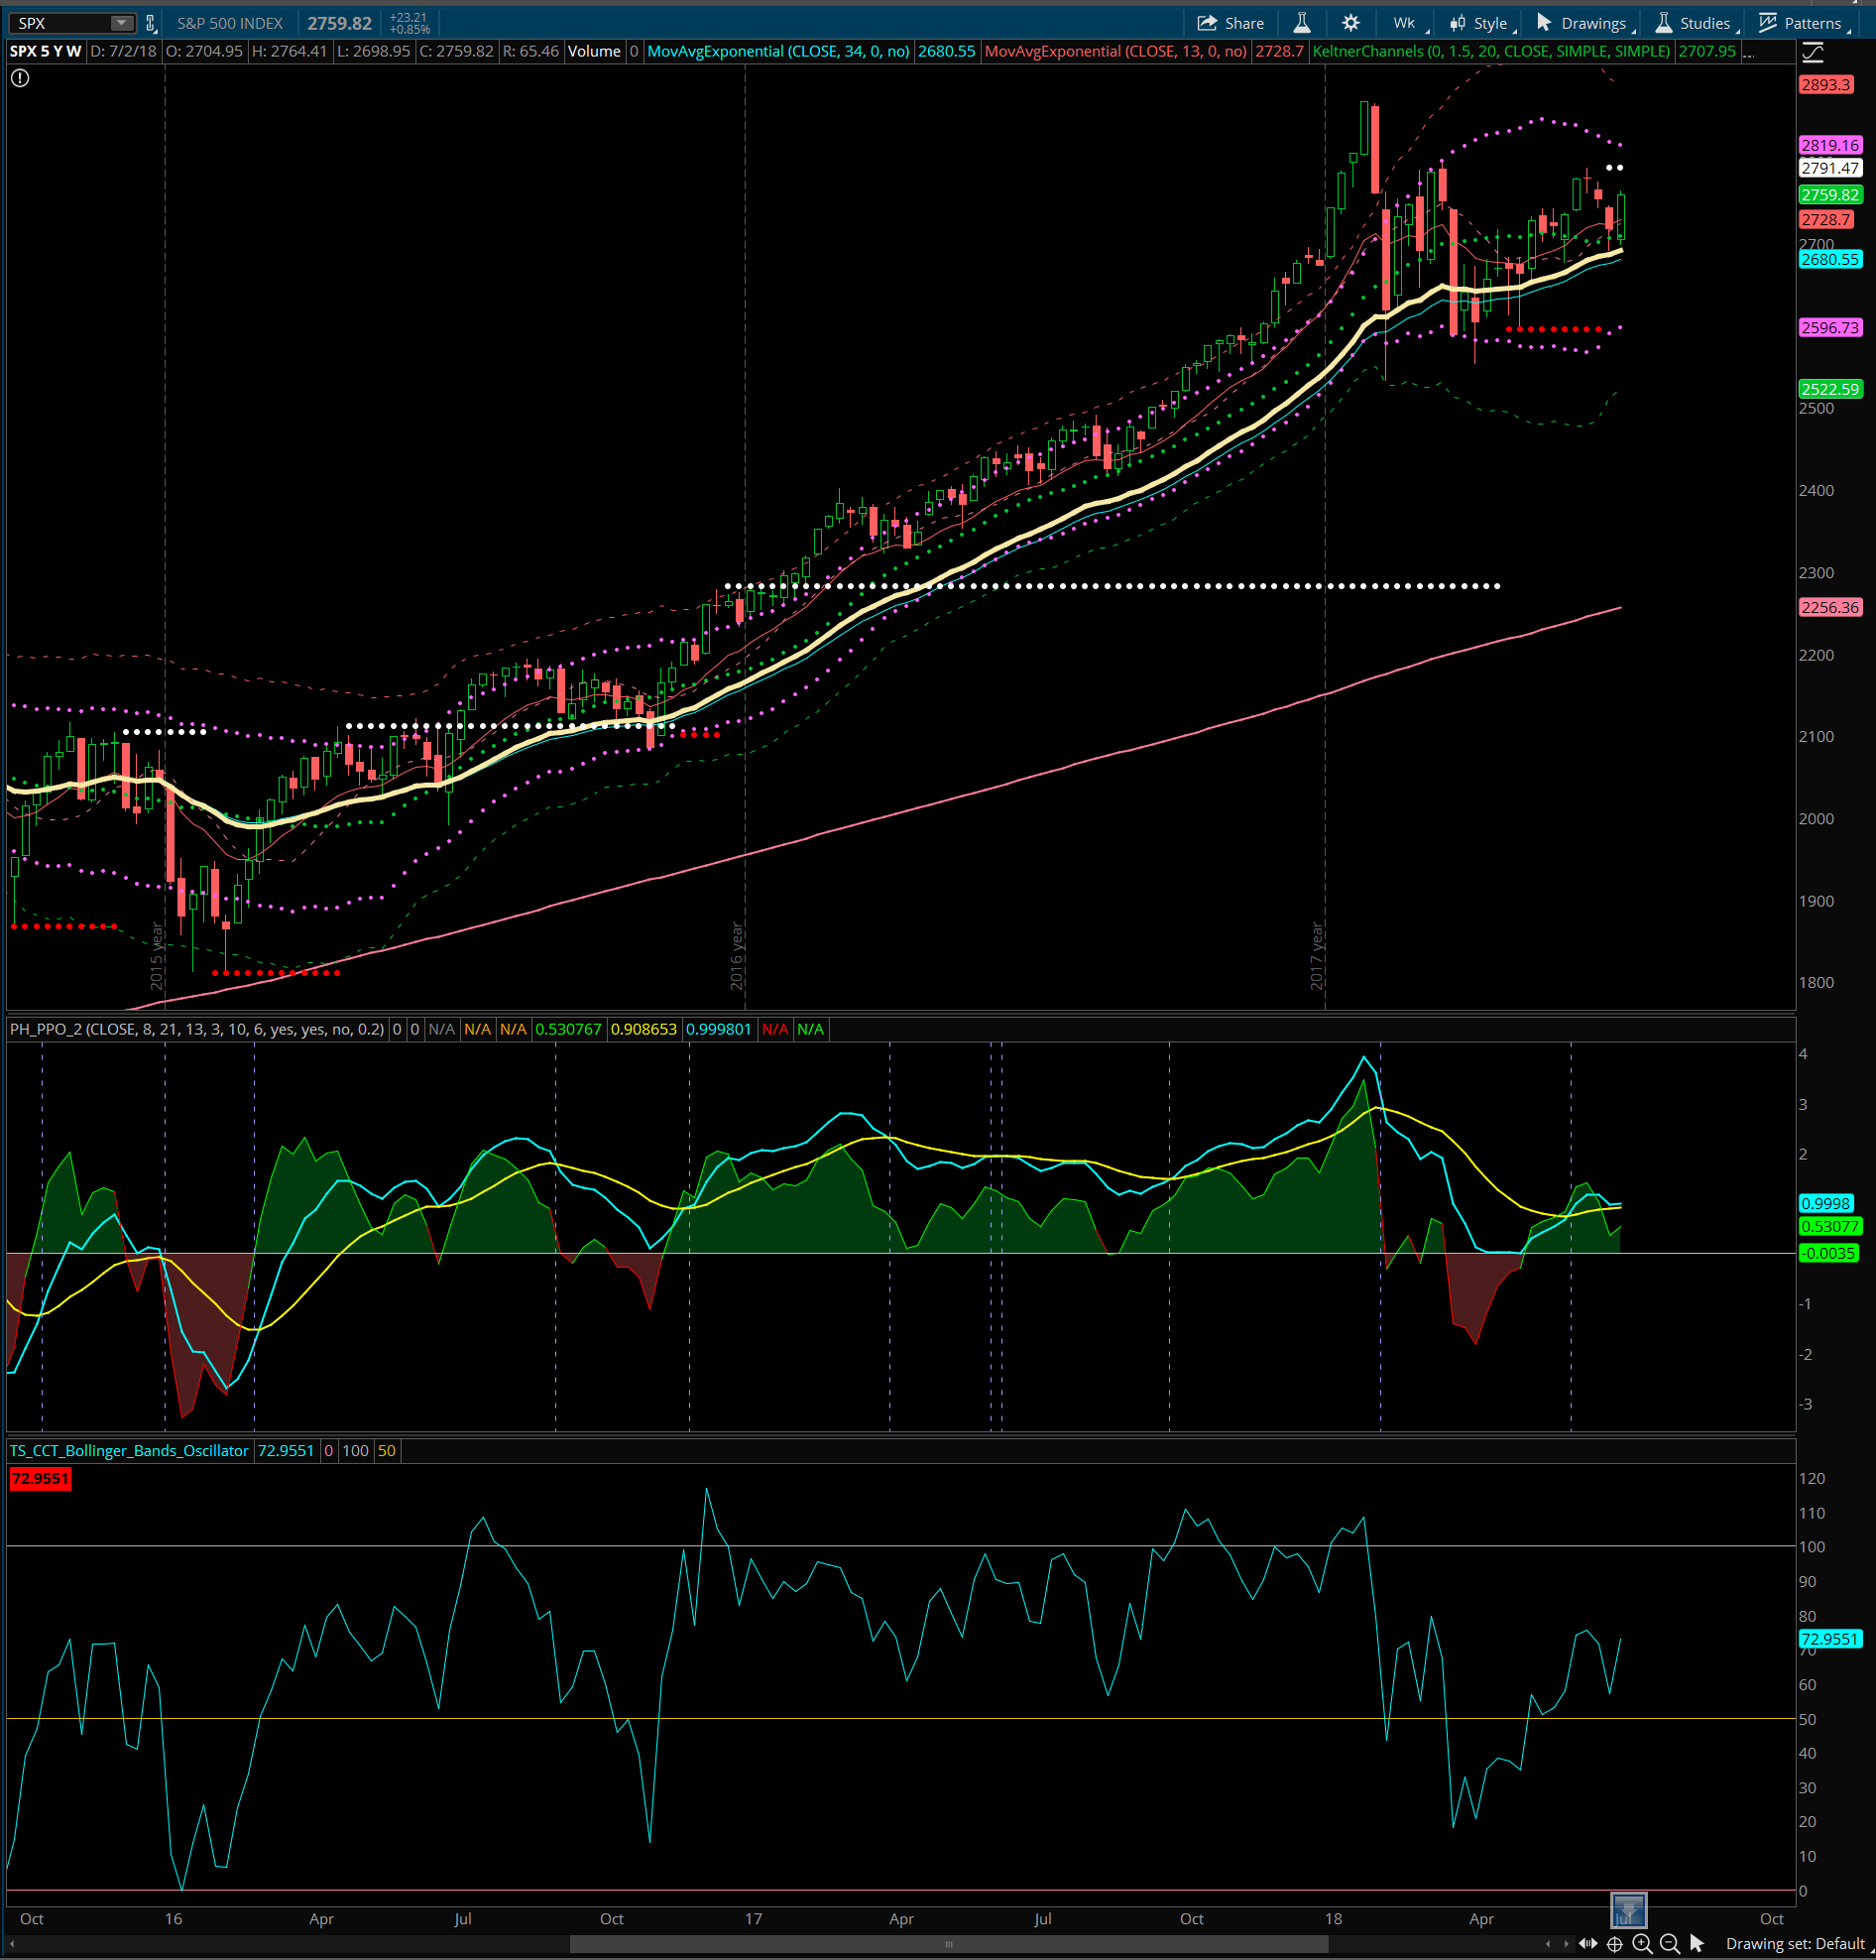1876x1960 pixels.
Task: Click the Style candlestick icon
Action: [x=1458, y=23]
